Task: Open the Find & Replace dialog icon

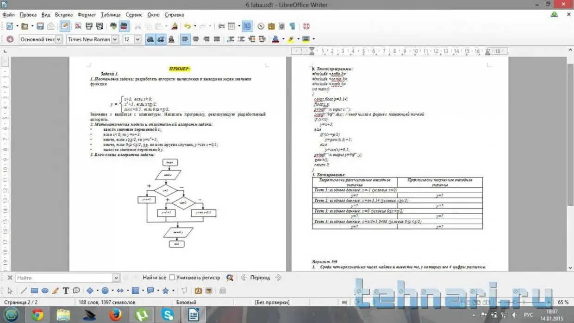Action: point(230,278)
